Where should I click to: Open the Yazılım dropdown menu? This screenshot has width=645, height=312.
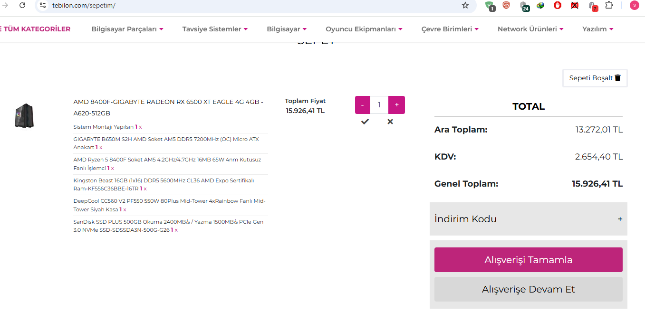click(598, 29)
